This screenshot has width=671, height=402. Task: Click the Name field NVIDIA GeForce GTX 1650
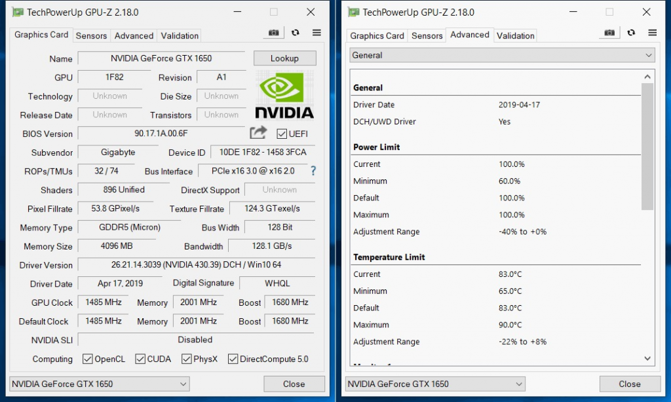click(161, 58)
